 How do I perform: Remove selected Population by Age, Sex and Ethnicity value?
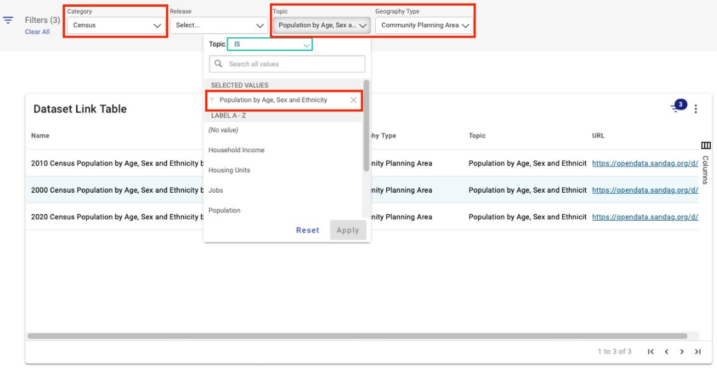354,100
